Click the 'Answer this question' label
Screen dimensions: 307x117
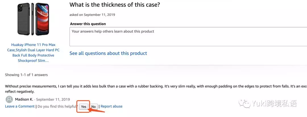coord(88,24)
